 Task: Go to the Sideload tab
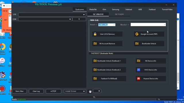coord(129,9)
